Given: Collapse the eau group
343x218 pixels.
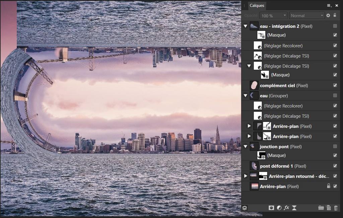Looking at the screenshot, I should click(x=246, y=96).
